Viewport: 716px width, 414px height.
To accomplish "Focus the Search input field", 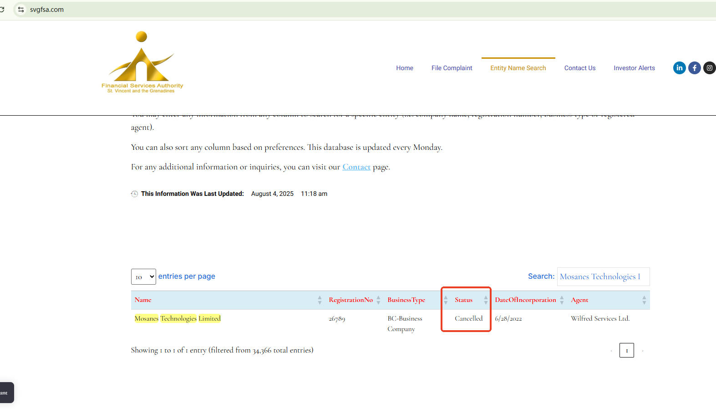I will coord(603,277).
